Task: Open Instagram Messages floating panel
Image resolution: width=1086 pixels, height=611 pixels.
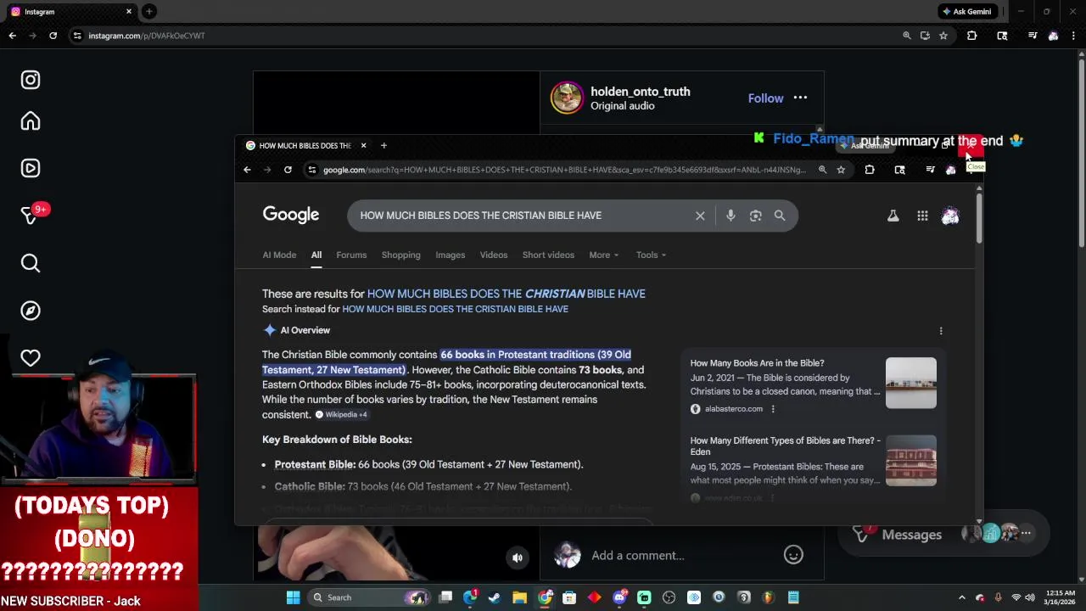Action: [943, 534]
